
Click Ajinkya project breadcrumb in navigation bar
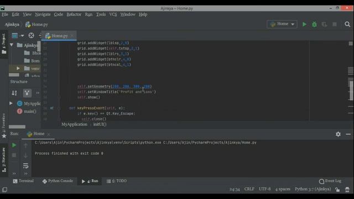tap(12, 24)
